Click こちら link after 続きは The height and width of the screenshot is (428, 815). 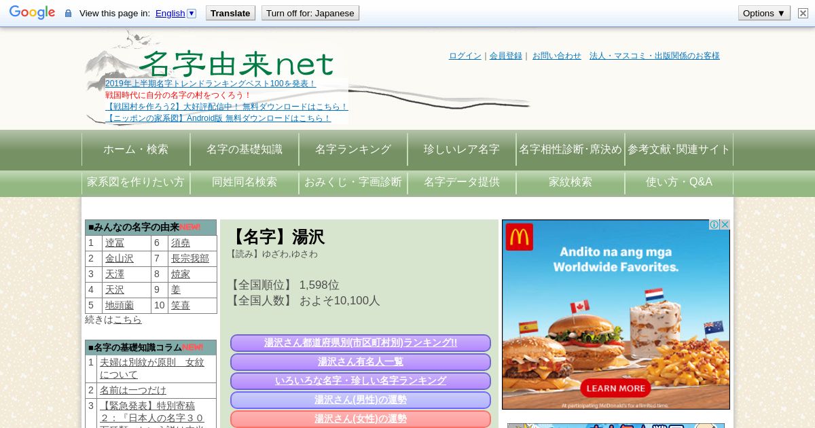[128, 319]
